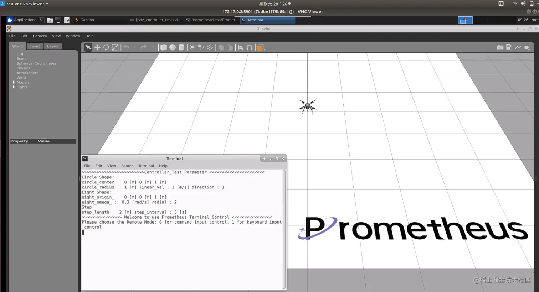
Task: Select the arrow selection mode tool
Action: coord(88,47)
